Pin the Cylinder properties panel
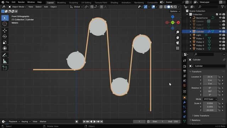 [224, 60]
